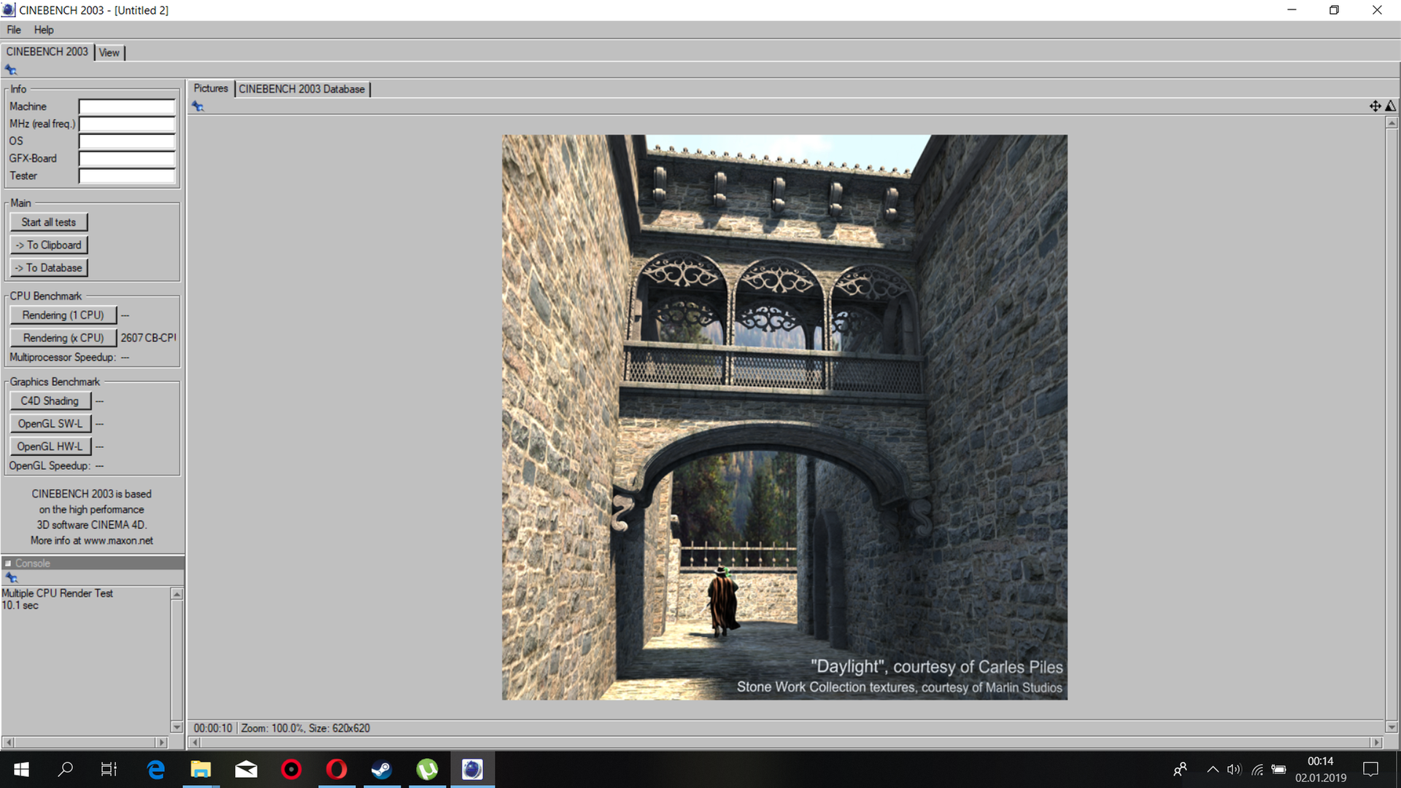Toggle the Console panel collapse square
Screen dimensions: 1401x788
8,563
